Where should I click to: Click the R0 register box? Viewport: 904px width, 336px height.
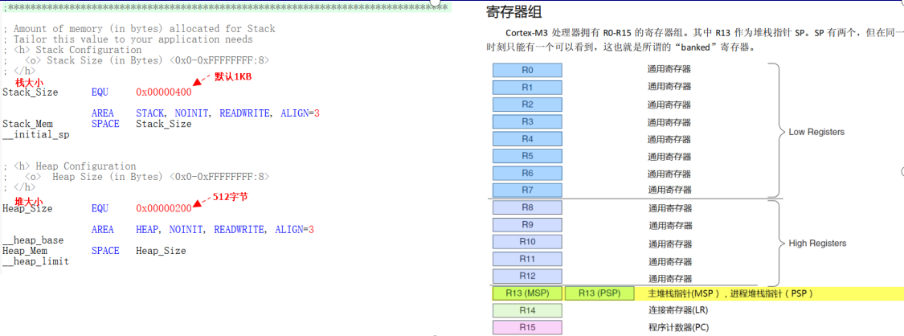pos(527,70)
